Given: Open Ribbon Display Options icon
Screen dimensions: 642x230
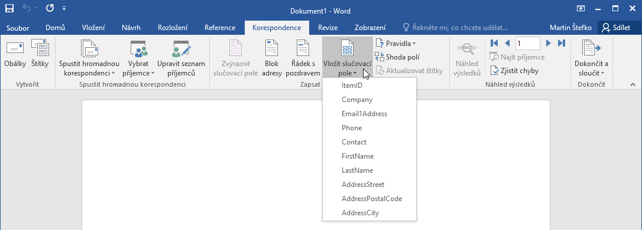Looking at the screenshot, I should tap(581, 8).
